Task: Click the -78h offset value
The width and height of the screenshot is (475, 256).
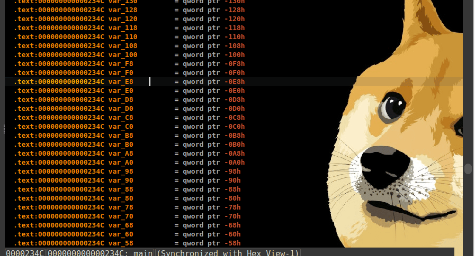Action: tap(232, 207)
